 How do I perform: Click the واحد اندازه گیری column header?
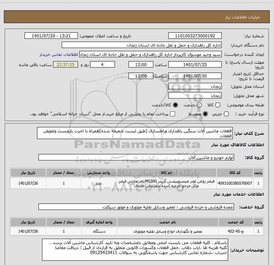99,222
